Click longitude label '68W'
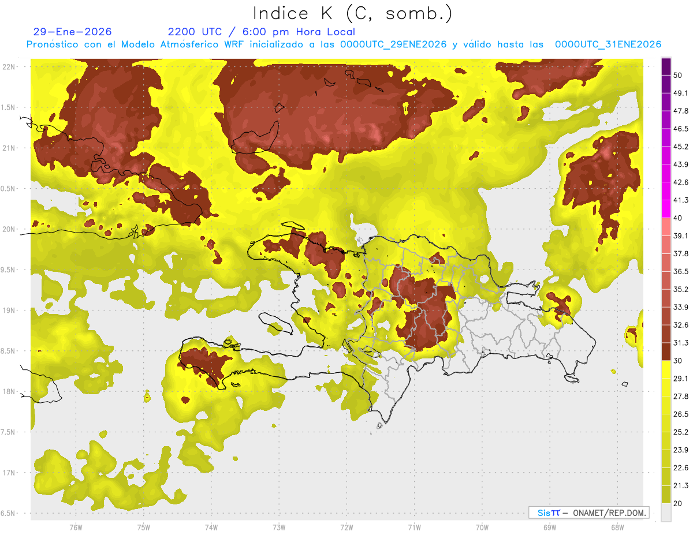 tap(617, 527)
